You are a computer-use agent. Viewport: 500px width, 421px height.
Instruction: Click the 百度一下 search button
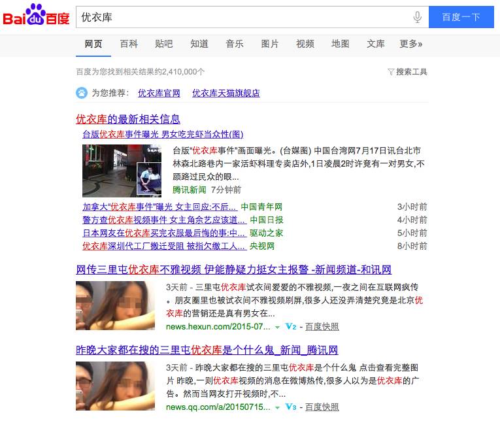[461, 17]
